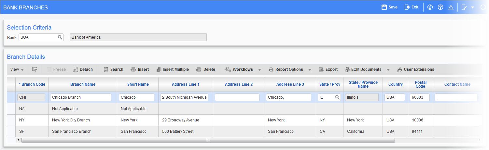Click the State/Prov lookup magnifier for IL
The width and height of the screenshot is (489, 150).
pos(337,97)
